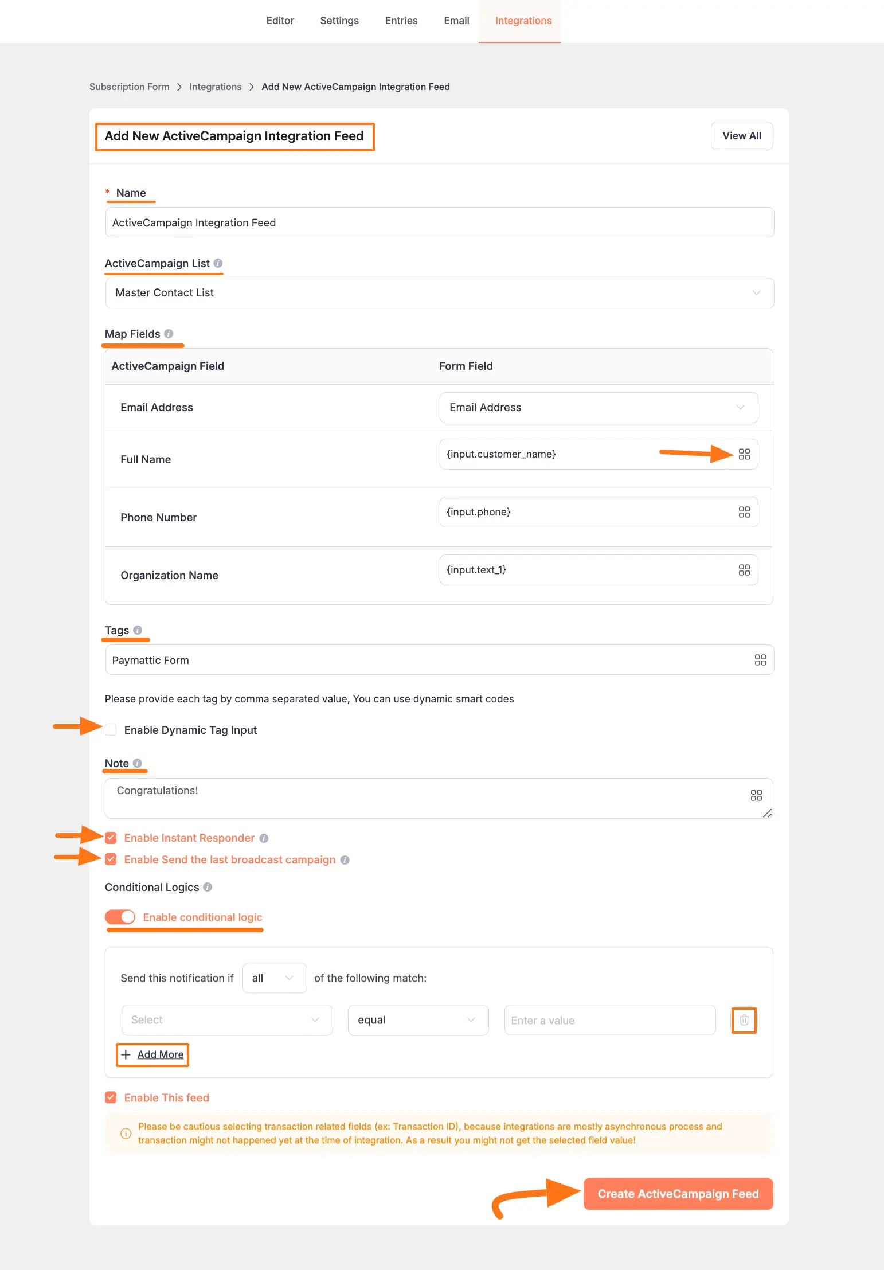The width and height of the screenshot is (884, 1270).
Task: Switch to the Settings tab
Action: 339,21
